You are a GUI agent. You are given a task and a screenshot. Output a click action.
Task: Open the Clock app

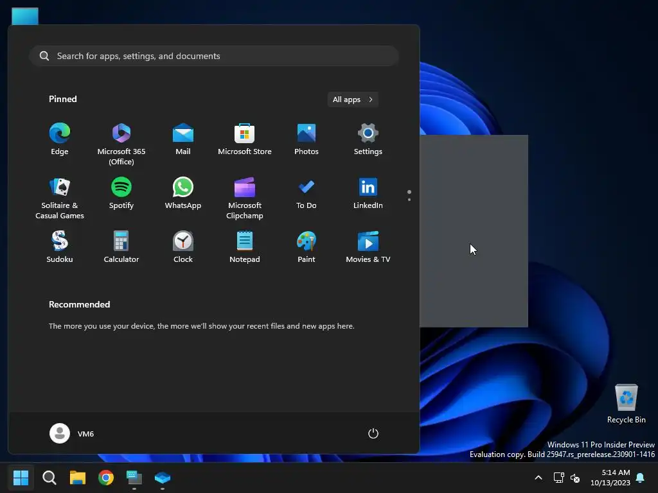[183, 247]
